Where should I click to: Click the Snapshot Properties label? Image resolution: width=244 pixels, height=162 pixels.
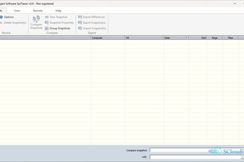pos(62,23)
